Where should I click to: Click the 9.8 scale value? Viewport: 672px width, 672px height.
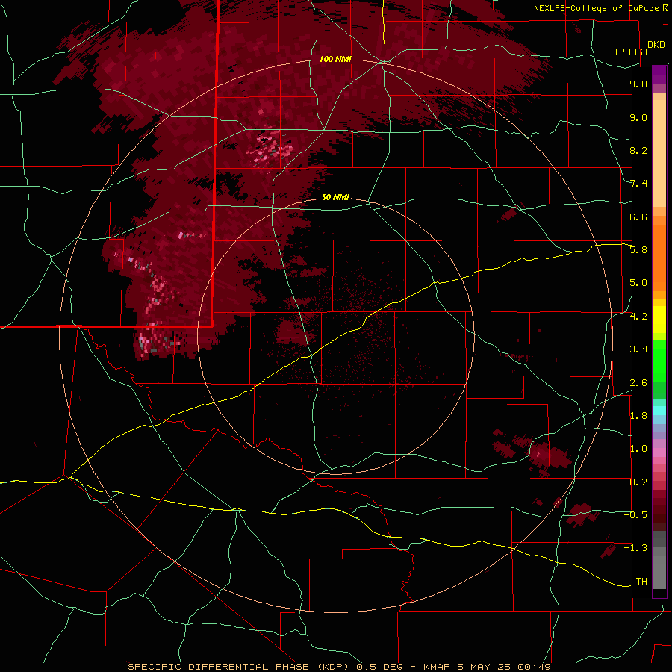coord(638,84)
